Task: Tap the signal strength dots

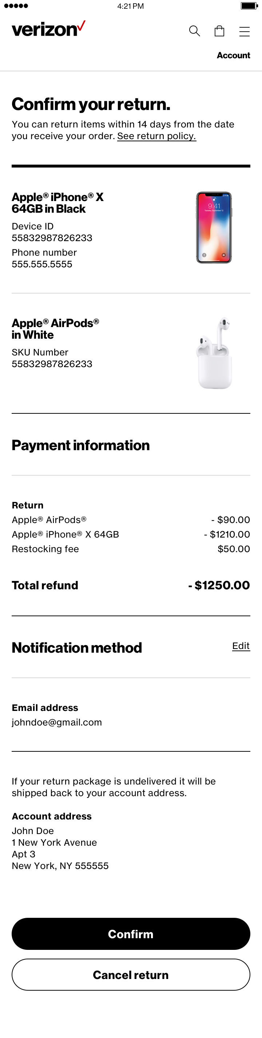Action: click(16, 5)
